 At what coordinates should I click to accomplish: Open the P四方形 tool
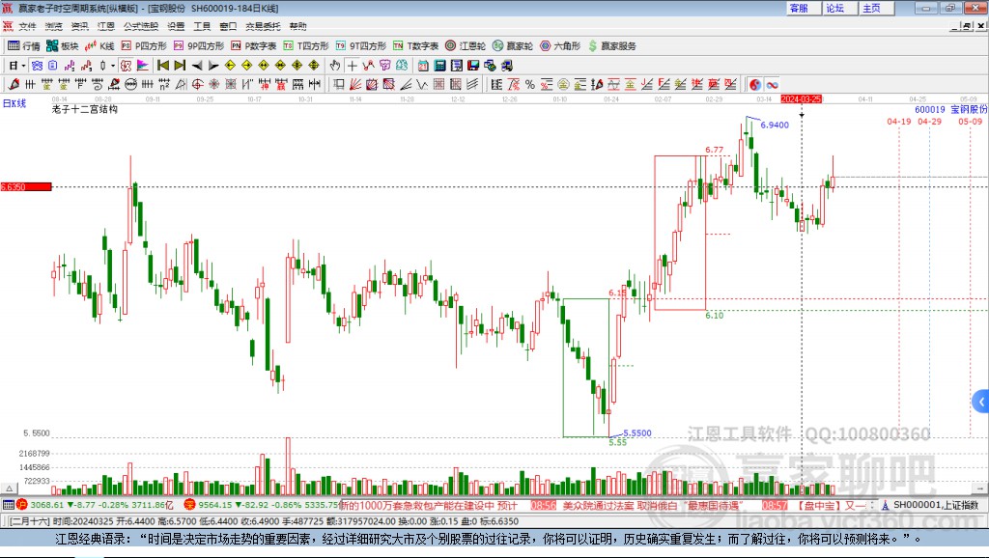(x=144, y=46)
